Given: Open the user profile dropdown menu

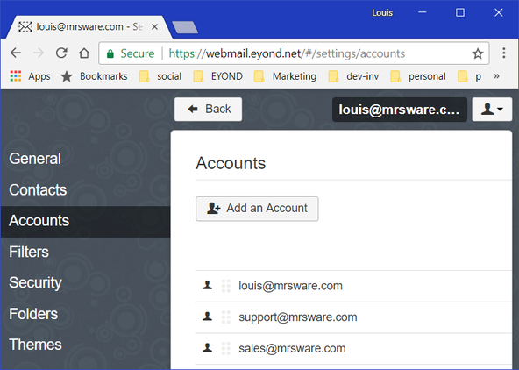Looking at the screenshot, I should coord(492,110).
